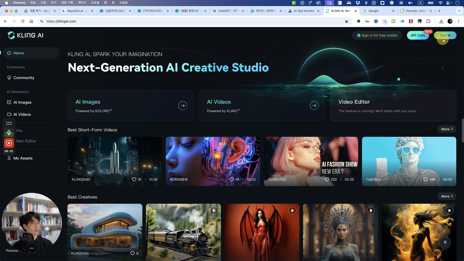Screen dimensions: 464x261
Task: Open webcam bubble three-dots options
Action: (32, 248)
